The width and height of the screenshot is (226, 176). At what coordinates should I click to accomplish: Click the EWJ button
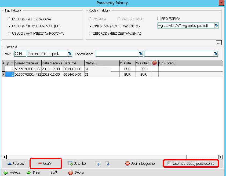[x=54, y=173]
